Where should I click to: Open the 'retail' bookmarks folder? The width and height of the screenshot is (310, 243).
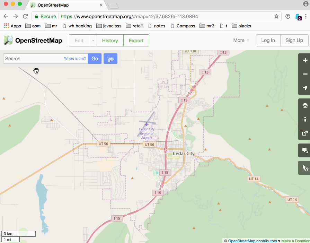coord(134,26)
